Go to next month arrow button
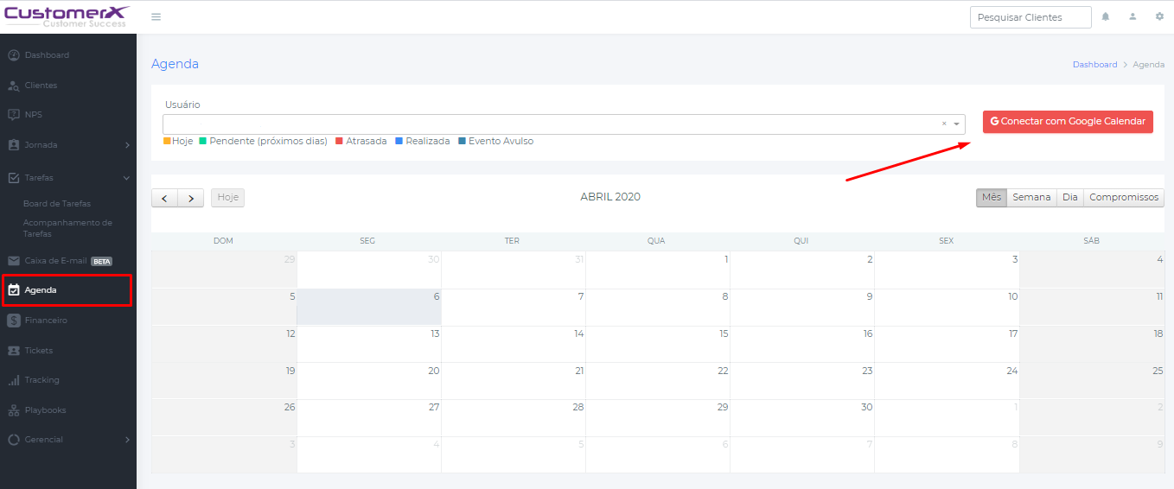The image size is (1174, 489). [191, 198]
